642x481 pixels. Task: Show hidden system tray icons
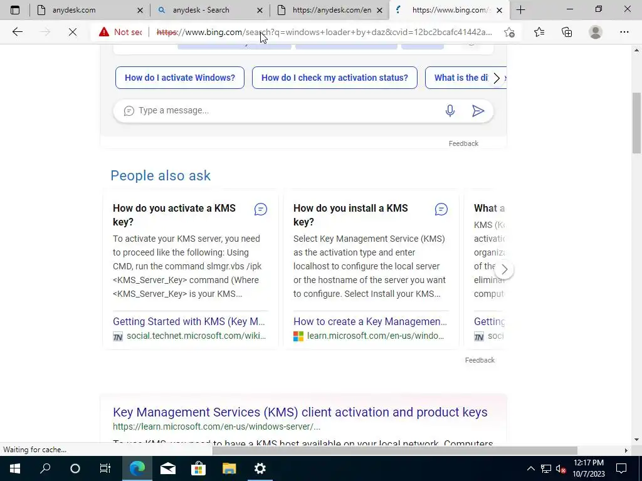tap(530, 468)
